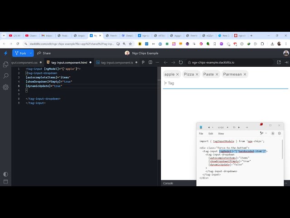Open Notepad settings gear icon
Viewport: 290px width, 218px height.
[x=279, y=134]
